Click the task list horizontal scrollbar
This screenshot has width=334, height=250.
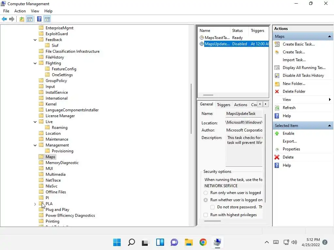(x=208, y=95)
